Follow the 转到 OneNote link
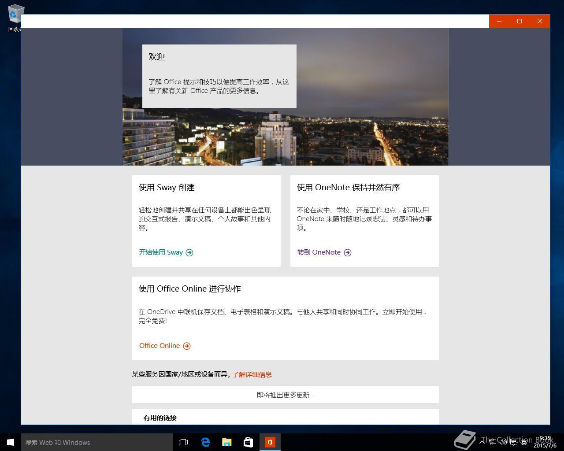 click(x=324, y=252)
